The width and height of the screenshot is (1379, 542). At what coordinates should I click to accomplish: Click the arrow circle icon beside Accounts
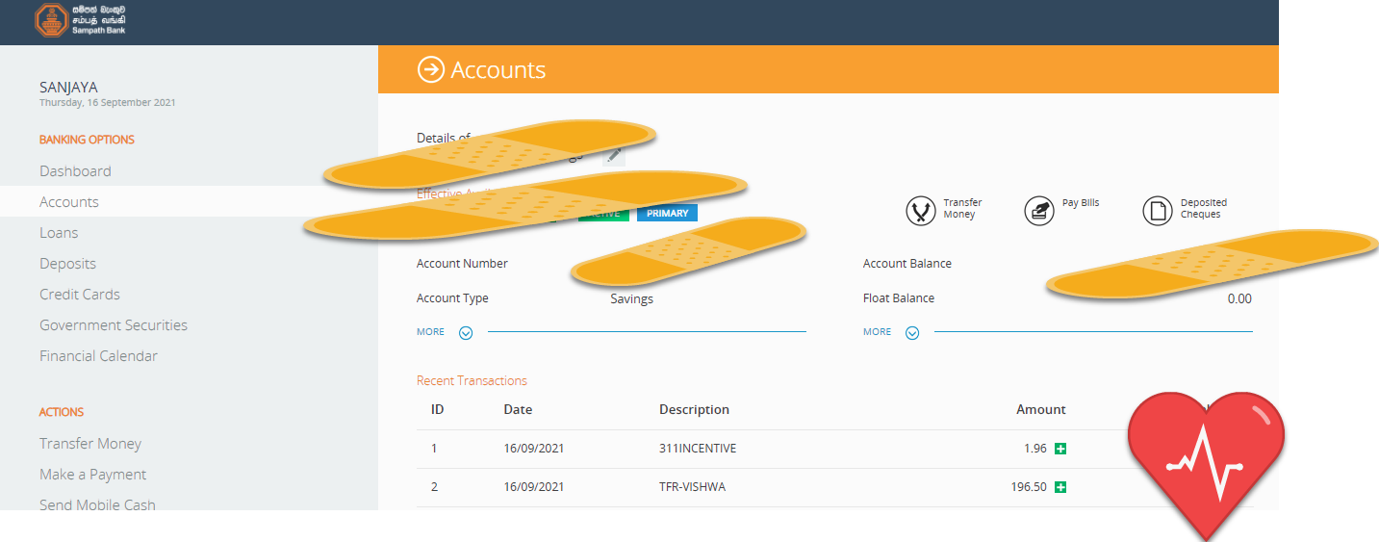click(x=430, y=69)
